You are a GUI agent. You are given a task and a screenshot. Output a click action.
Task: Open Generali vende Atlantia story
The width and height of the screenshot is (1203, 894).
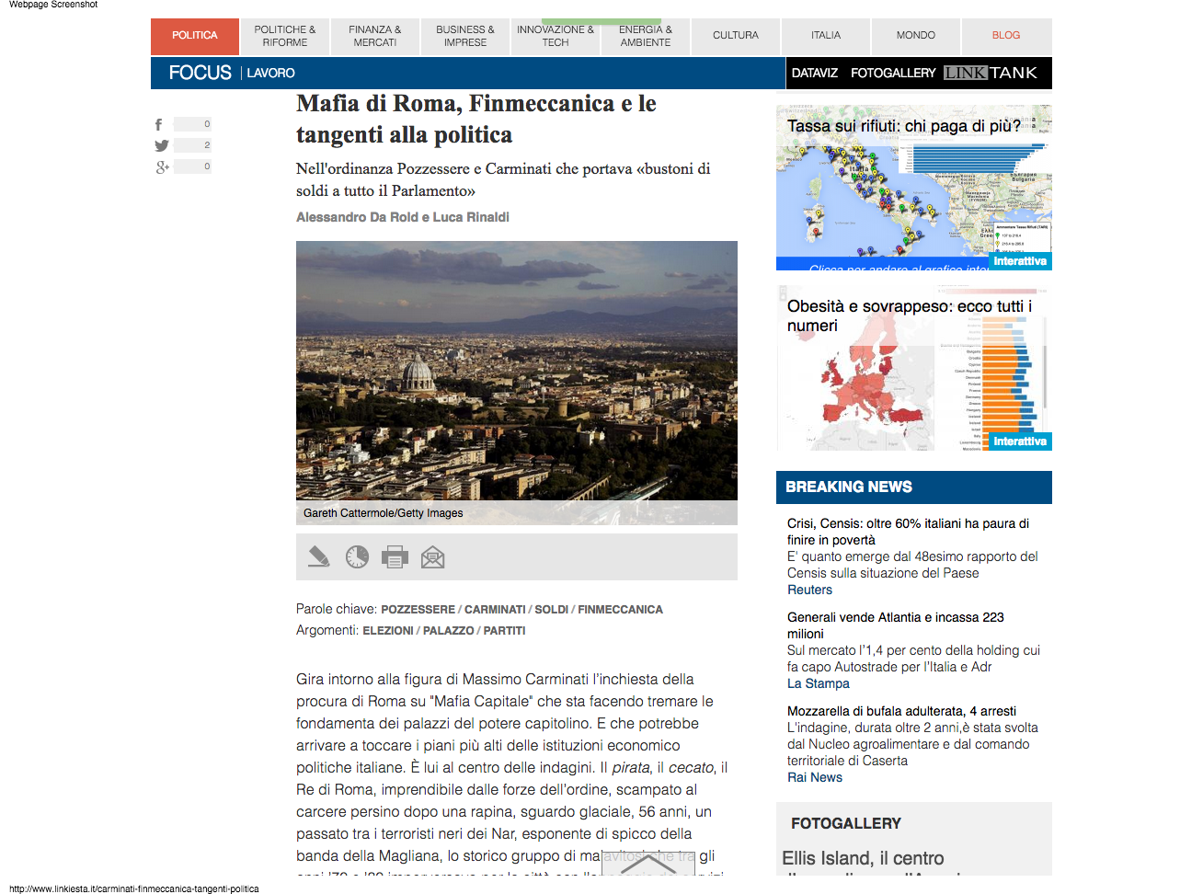point(896,625)
